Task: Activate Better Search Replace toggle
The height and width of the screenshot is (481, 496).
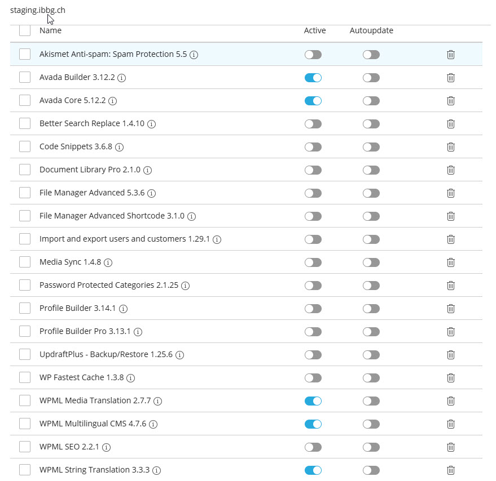Action: pyautogui.click(x=313, y=124)
